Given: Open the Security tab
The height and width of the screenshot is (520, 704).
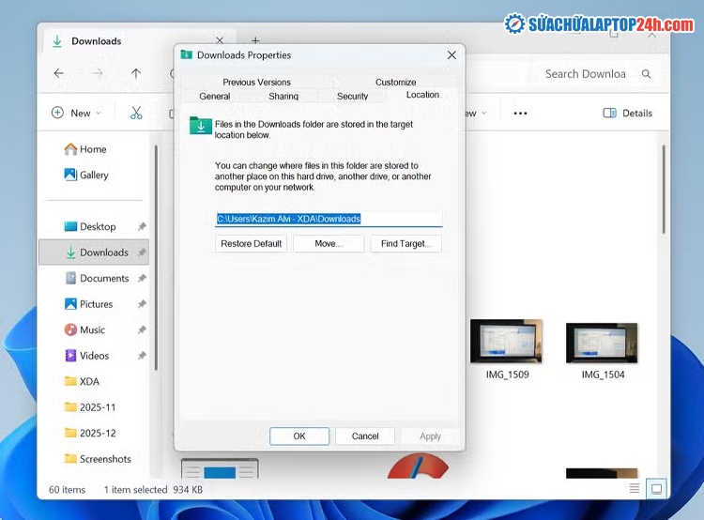Looking at the screenshot, I should 352,96.
